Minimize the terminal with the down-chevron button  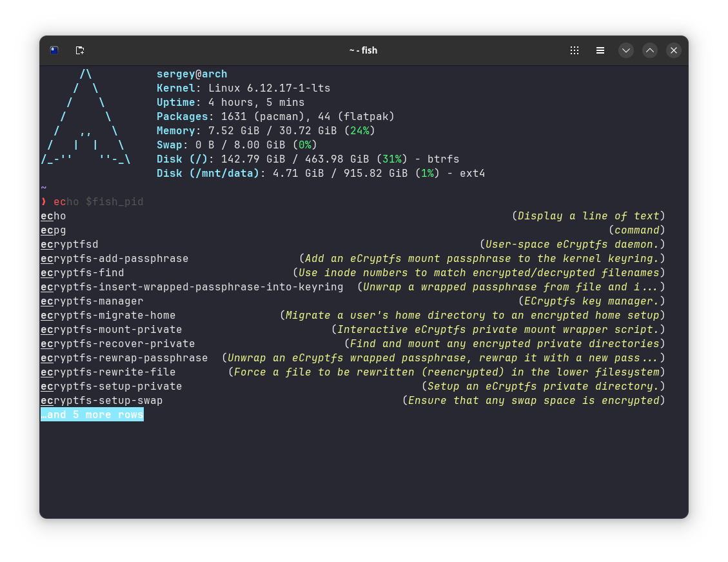tap(625, 50)
